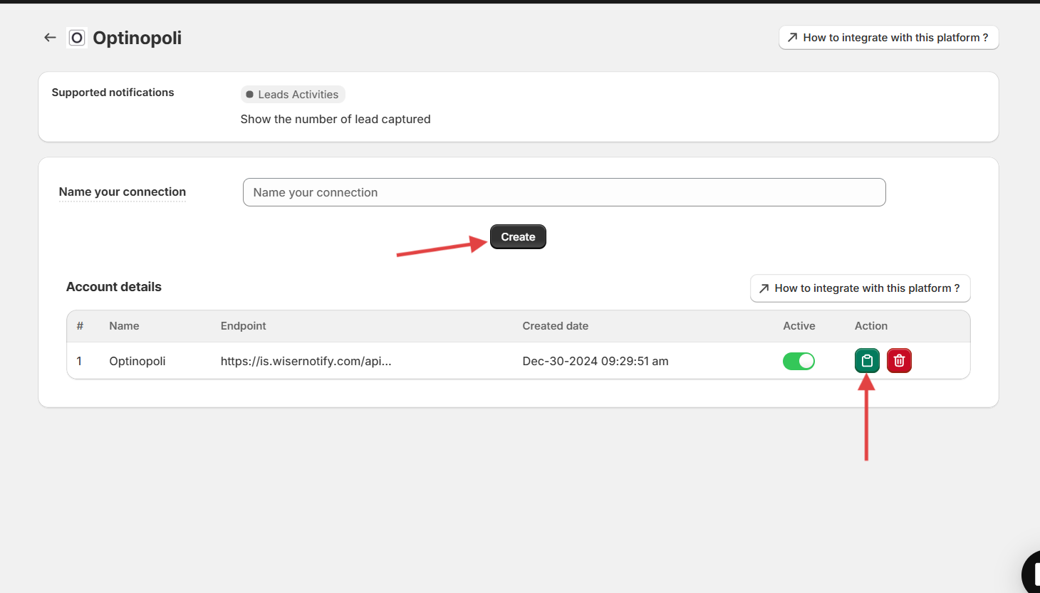The height and width of the screenshot is (593, 1040).
Task: Copy the Optinopoli endpoint with the green clipboard icon
Action: (867, 361)
